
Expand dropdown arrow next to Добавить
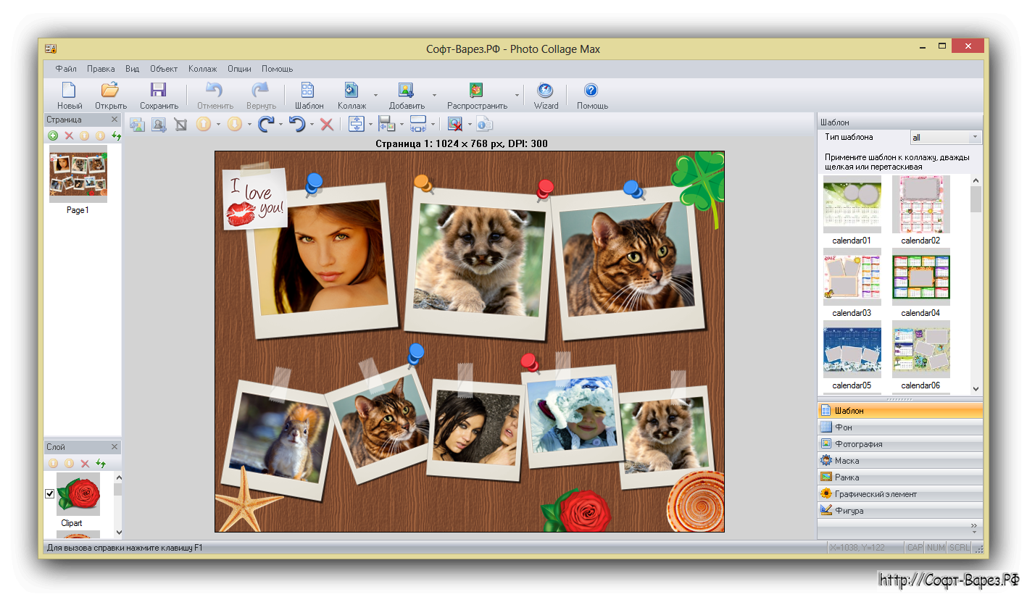point(434,94)
